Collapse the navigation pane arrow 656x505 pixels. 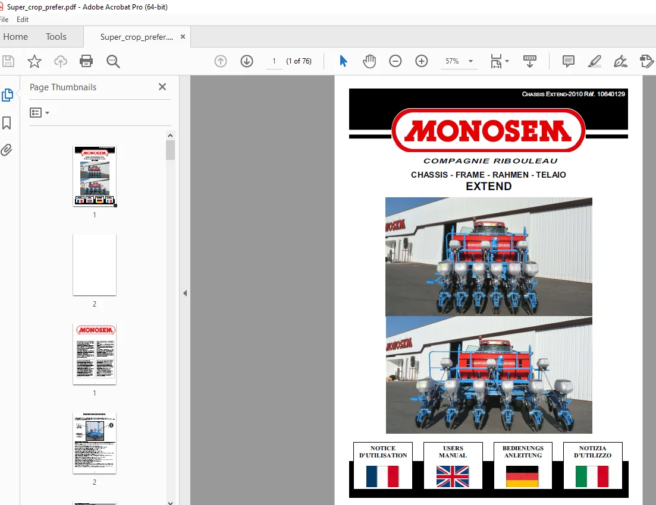click(x=185, y=293)
